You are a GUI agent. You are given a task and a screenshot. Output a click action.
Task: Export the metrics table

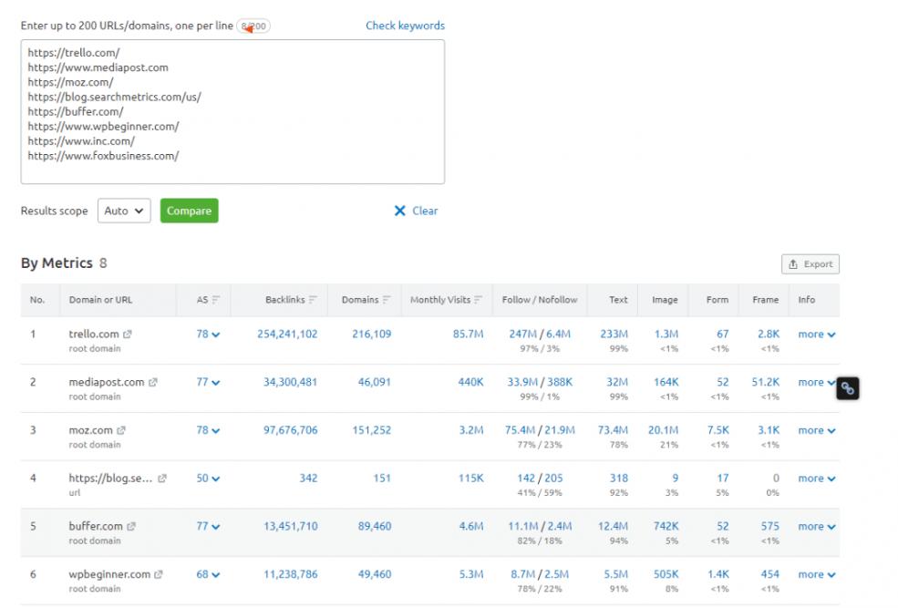point(810,264)
